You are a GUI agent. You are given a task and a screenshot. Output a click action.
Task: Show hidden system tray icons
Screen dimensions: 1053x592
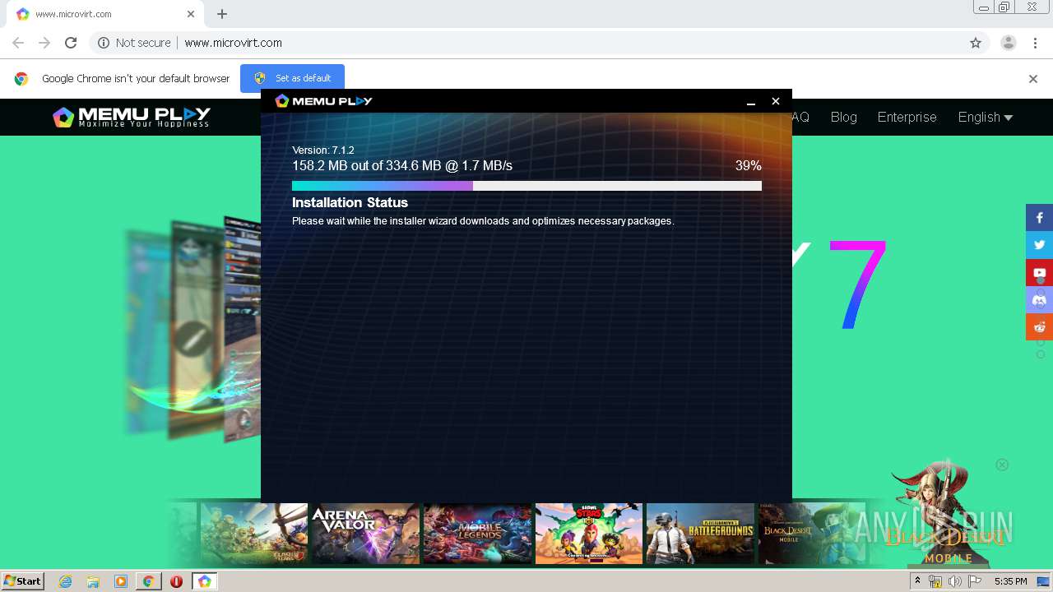click(x=917, y=581)
